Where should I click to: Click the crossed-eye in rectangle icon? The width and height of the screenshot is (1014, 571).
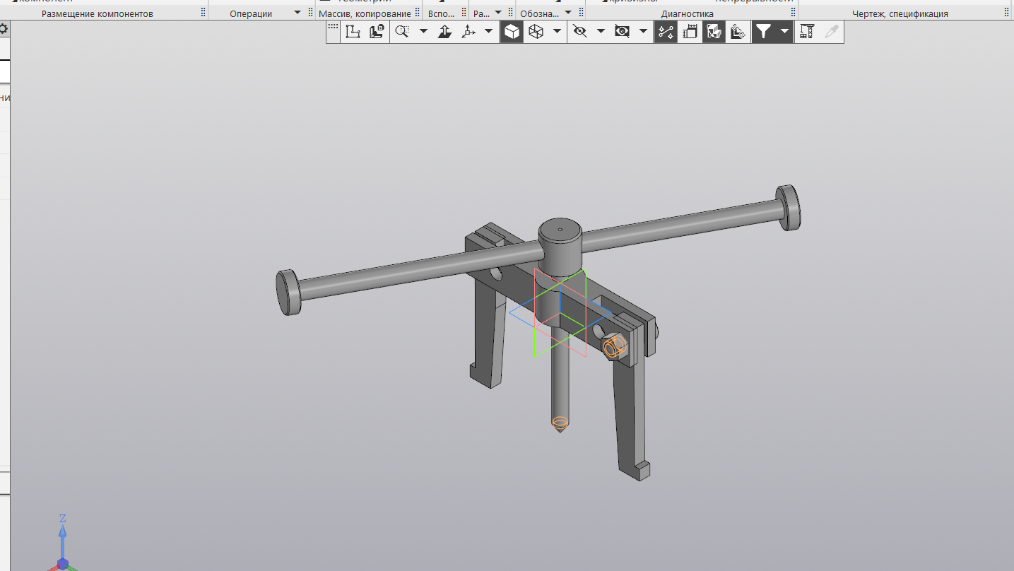[x=622, y=31]
